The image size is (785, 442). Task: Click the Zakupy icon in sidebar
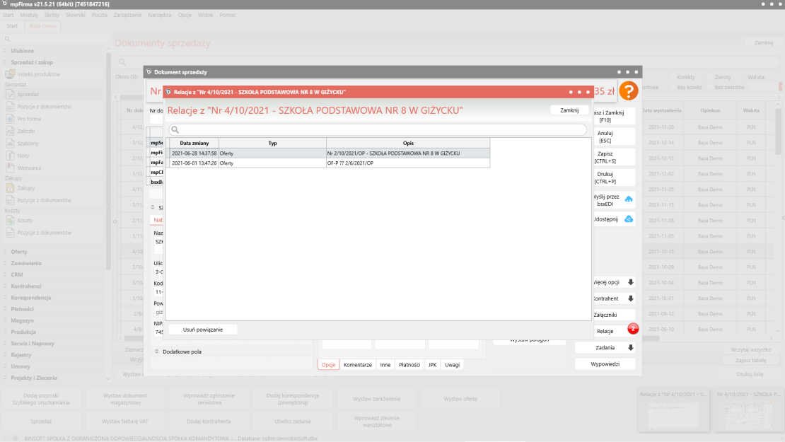pyautogui.click(x=11, y=188)
